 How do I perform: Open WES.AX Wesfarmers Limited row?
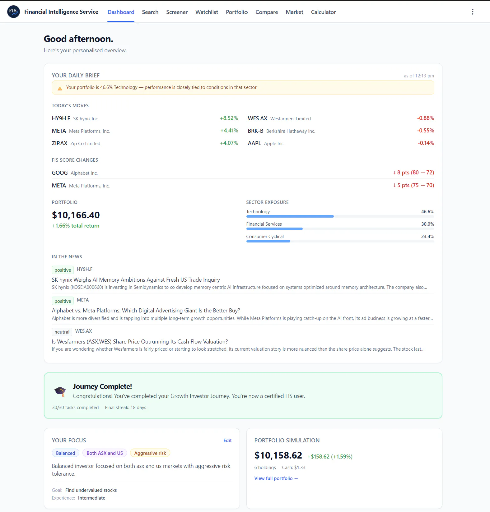pyautogui.click(x=341, y=118)
